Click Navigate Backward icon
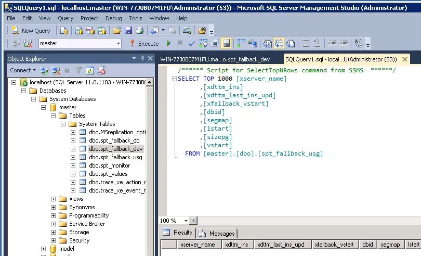The image size is (421, 256). pos(155,30)
